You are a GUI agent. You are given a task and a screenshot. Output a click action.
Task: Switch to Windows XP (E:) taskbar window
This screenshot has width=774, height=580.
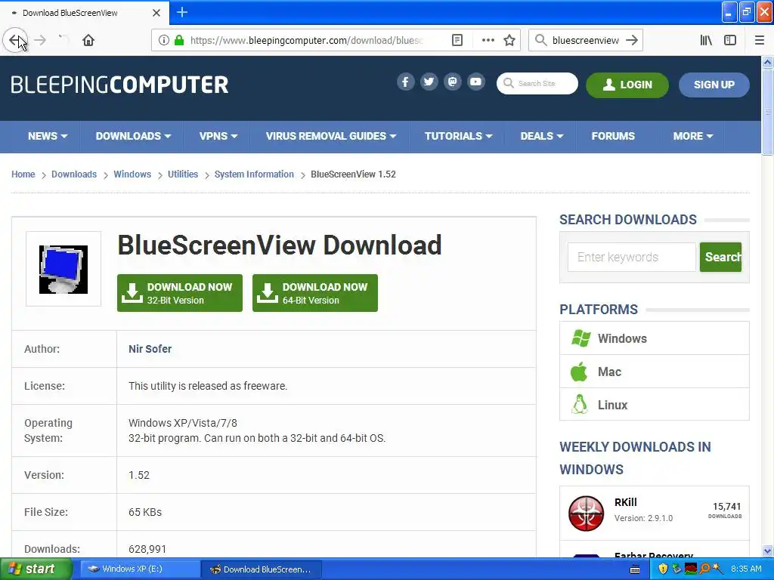tap(140, 569)
